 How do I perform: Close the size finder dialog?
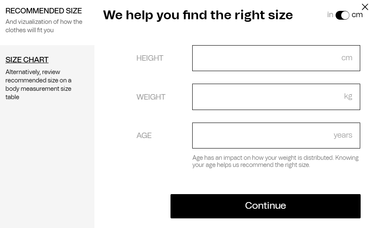pos(364,7)
